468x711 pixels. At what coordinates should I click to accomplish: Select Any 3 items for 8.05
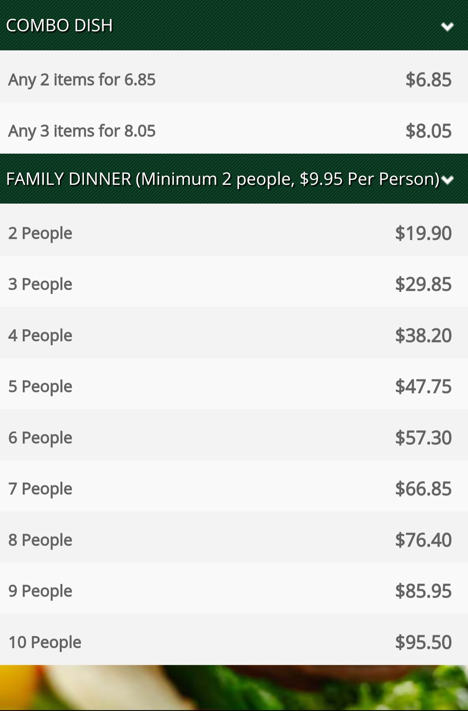pyautogui.click(x=82, y=130)
